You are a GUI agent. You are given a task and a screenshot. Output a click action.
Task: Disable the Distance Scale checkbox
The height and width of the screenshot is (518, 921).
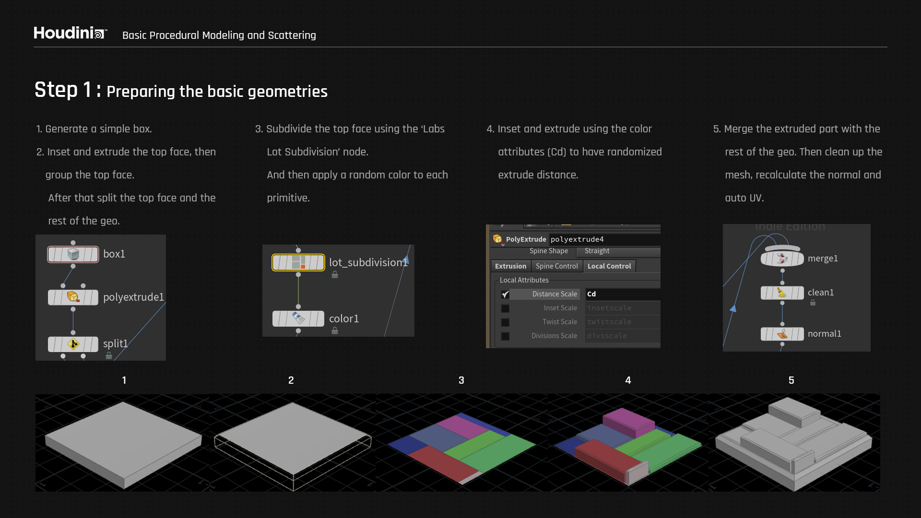pos(505,294)
